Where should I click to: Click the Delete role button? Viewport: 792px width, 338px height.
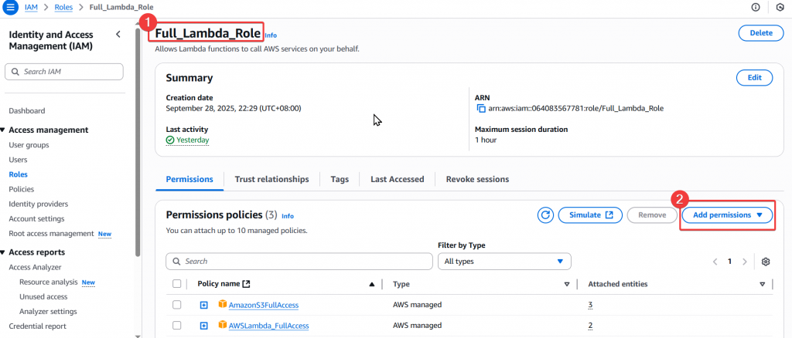point(761,33)
